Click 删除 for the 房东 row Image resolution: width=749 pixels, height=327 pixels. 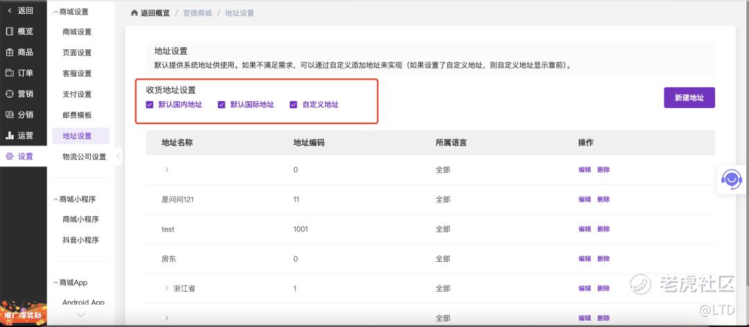click(603, 258)
